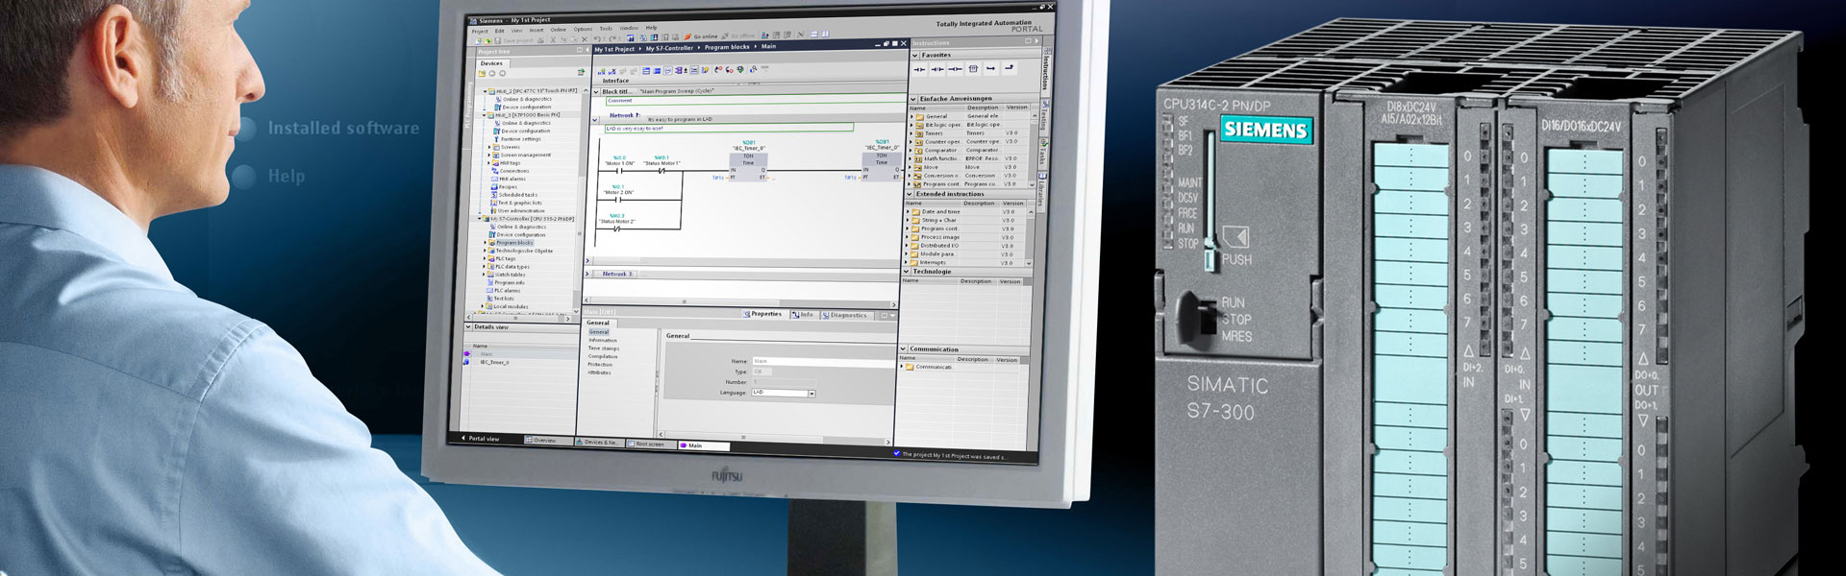Open the Options menu
The image size is (1846, 576).
pos(583,29)
